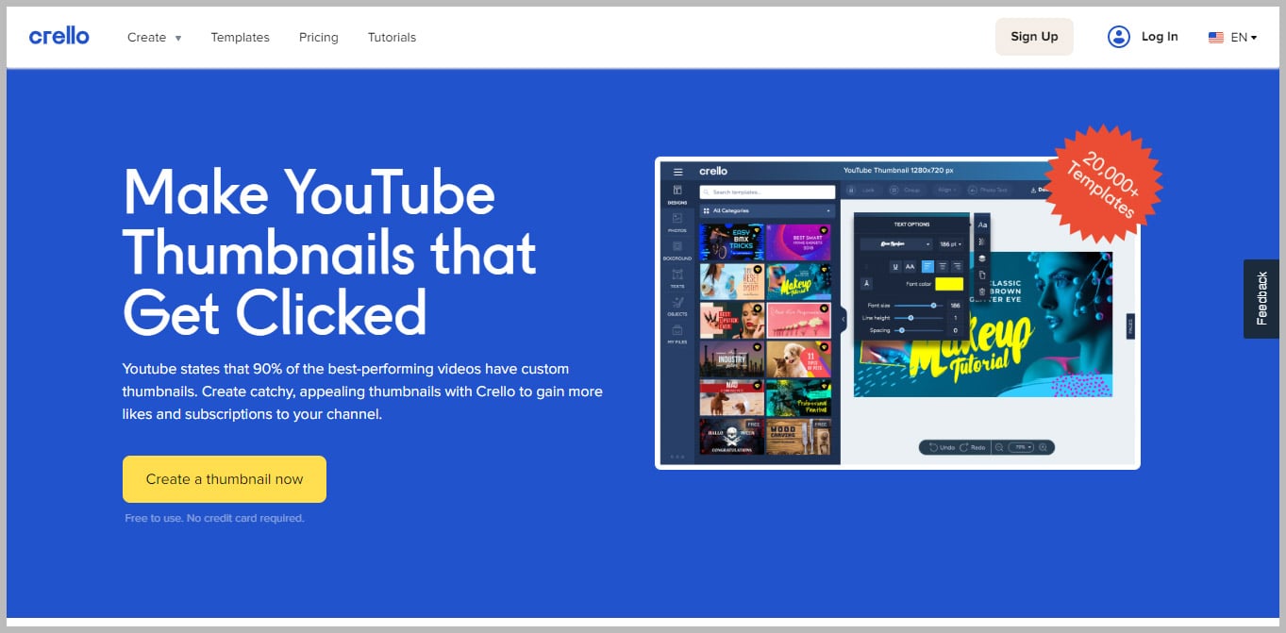Click the zoom in magnifier icon
Image resolution: width=1286 pixels, height=633 pixels.
pyautogui.click(x=1043, y=447)
